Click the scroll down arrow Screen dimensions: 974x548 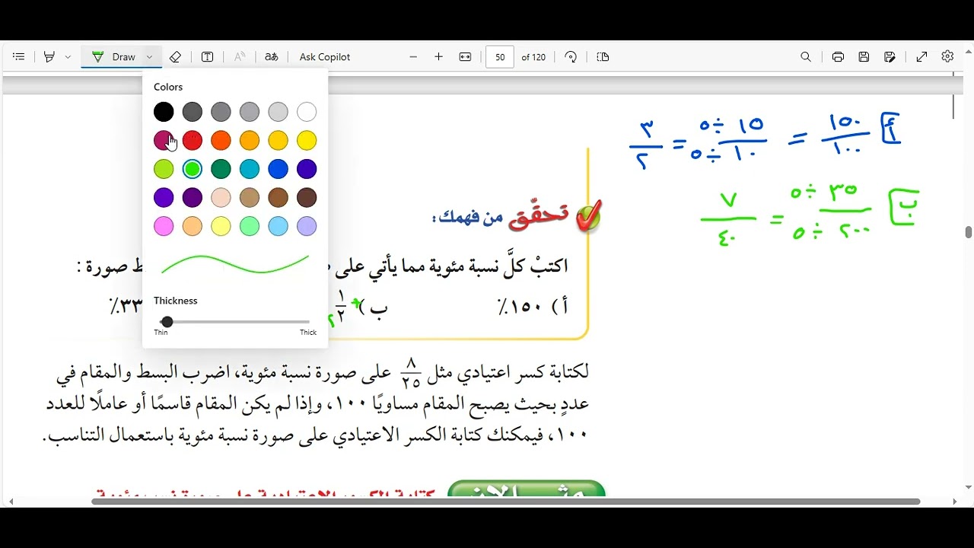coord(968,487)
